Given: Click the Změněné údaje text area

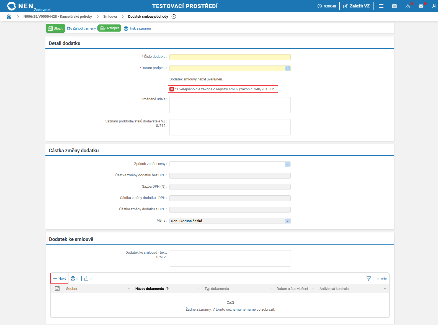Looking at the screenshot, I should (x=230, y=105).
